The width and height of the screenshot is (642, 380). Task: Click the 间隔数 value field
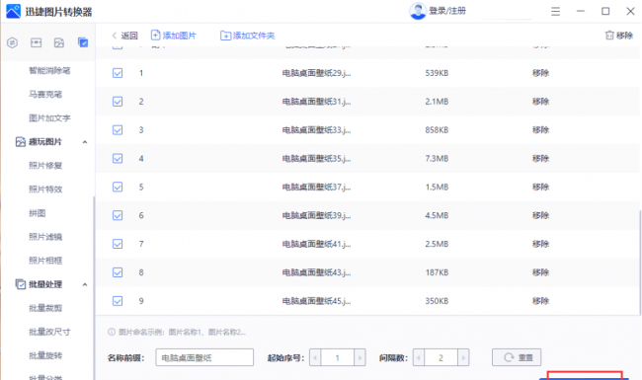[x=441, y=358]
